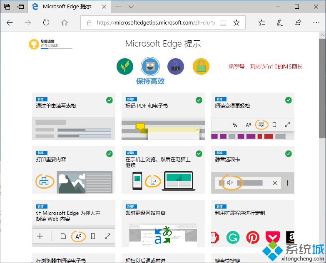Open the 即时翻译网站内容 tip

coord(163,224)
